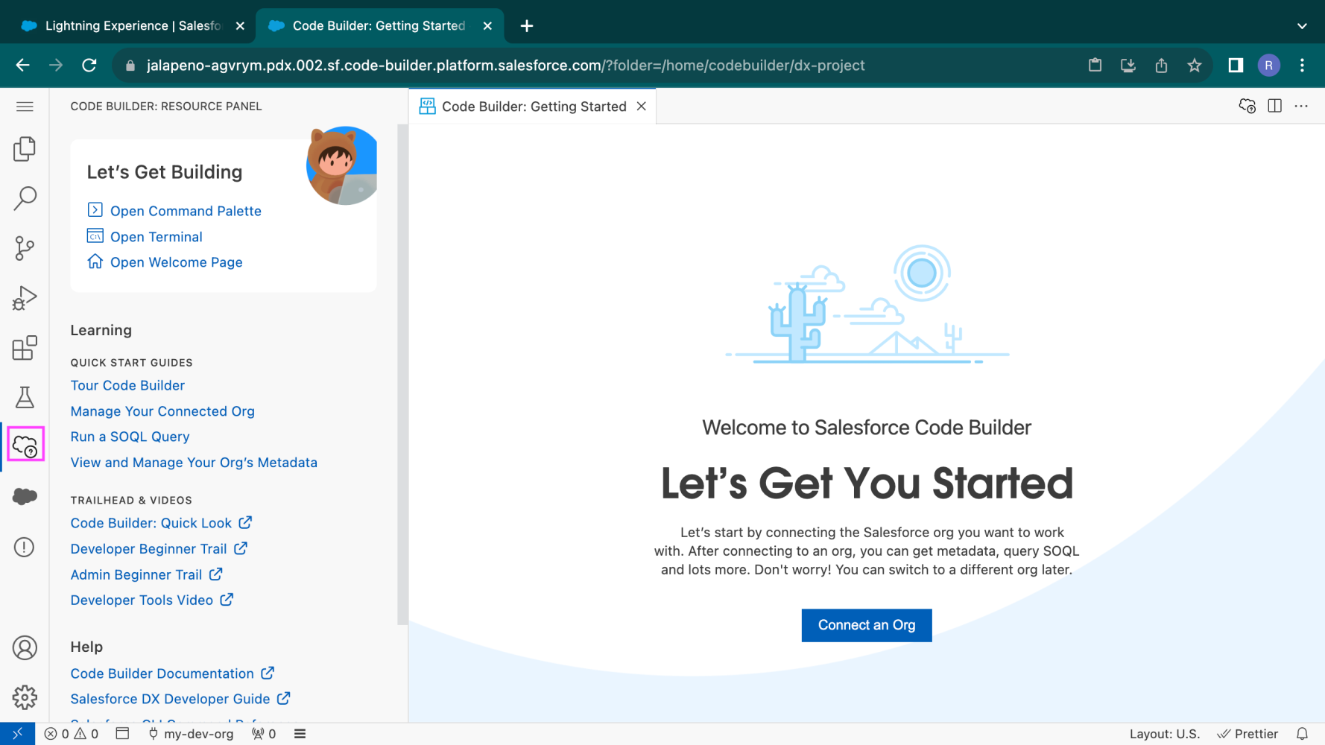Open the Search view in activity bar
This screenshot has height=745, width=1325.
[x=25, y=198]
